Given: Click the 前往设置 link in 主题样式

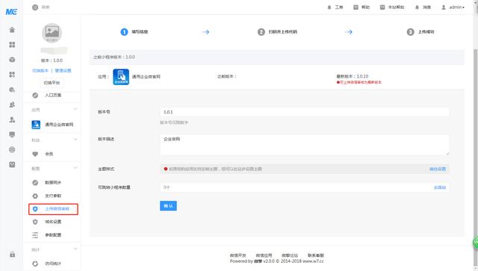Looking at the screenshot, I should pos(438,169).
